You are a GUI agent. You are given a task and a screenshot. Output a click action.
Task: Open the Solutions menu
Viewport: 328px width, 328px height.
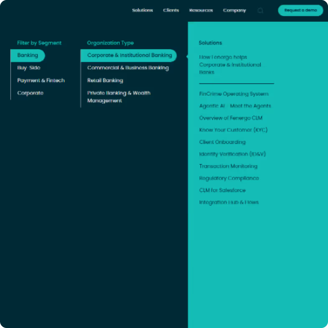point(142,10)
